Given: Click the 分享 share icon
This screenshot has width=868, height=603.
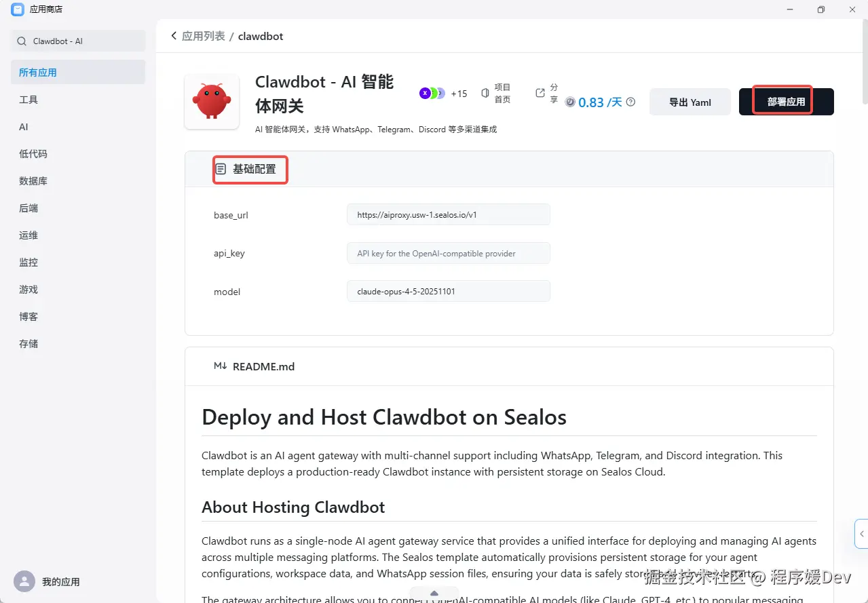Looking at the screenshot, I should click(540, 93).
